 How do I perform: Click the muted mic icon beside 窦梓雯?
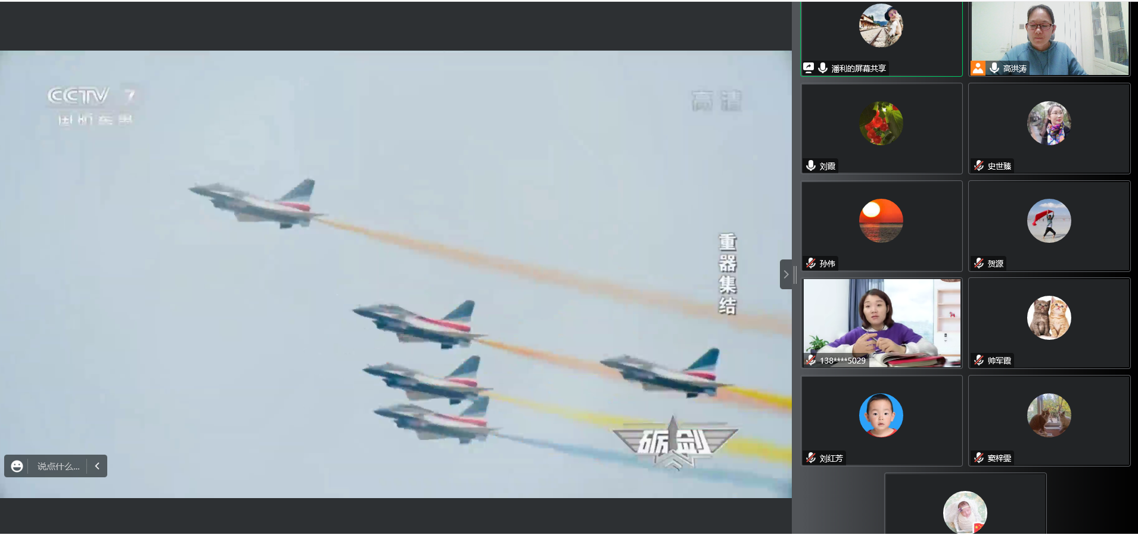(978, 458)
